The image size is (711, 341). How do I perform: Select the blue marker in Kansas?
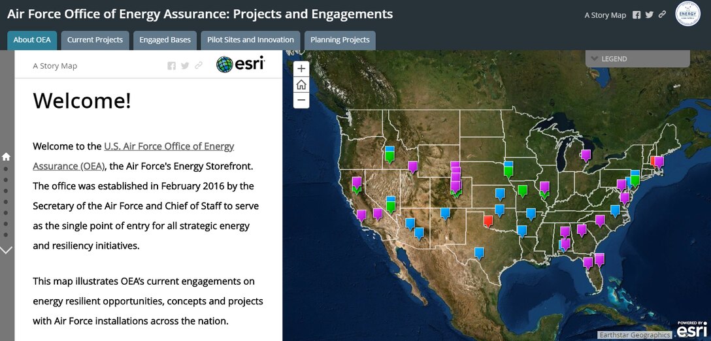tap(500, 194)
